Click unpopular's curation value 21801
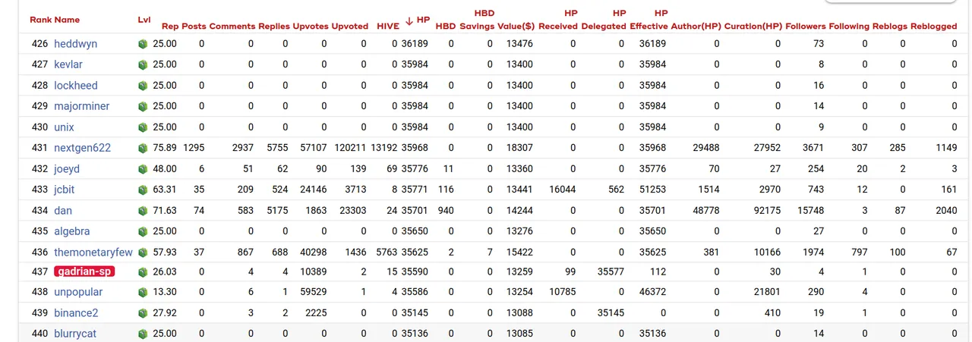The image size is (972, 342). (766, 292)
